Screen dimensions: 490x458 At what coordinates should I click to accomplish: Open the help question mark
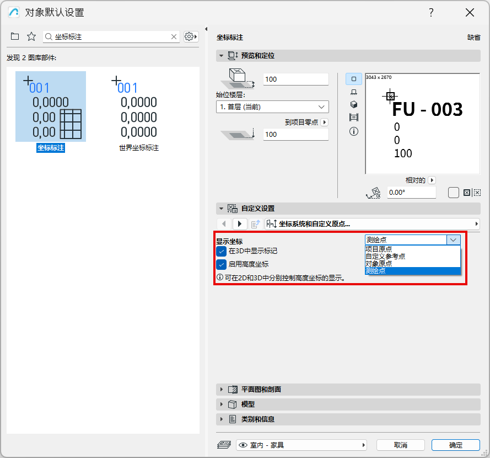tap(431, 13)
